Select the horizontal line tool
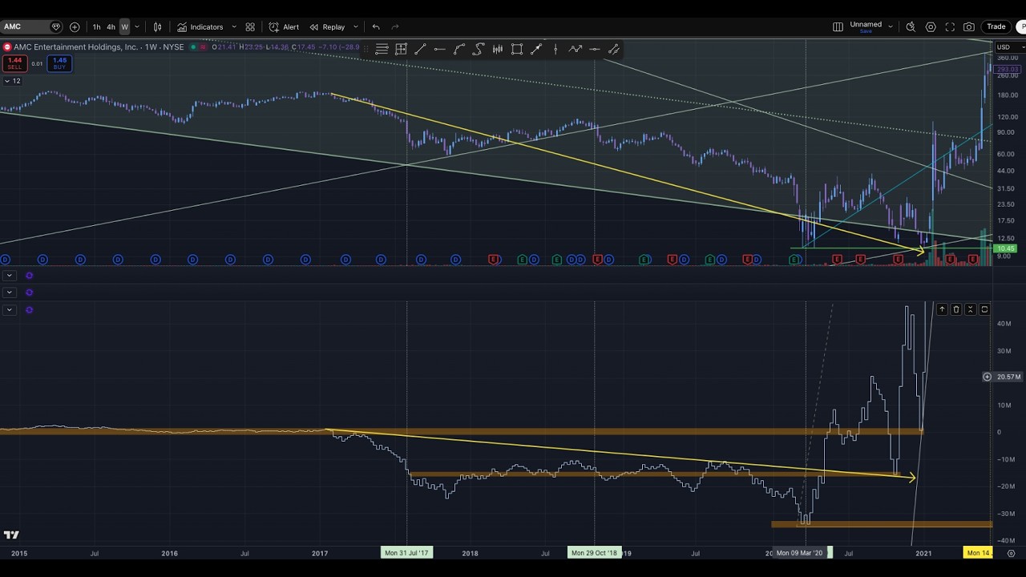Viewport: 1026px width, 577px height. click(x=440, y=50)
